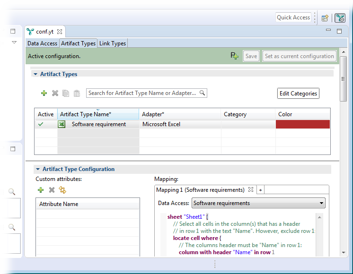The width and height of the screenshot is (353, 274).
Task: Click the Attribute Name column header
Action: pos(88,204)
